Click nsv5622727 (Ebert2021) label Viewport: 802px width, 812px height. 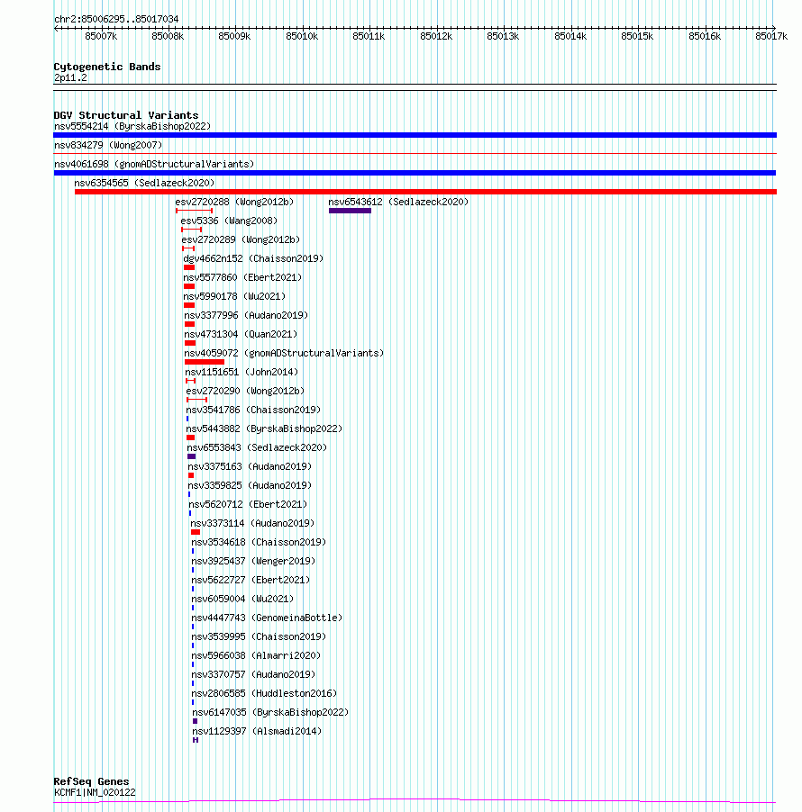251,580
